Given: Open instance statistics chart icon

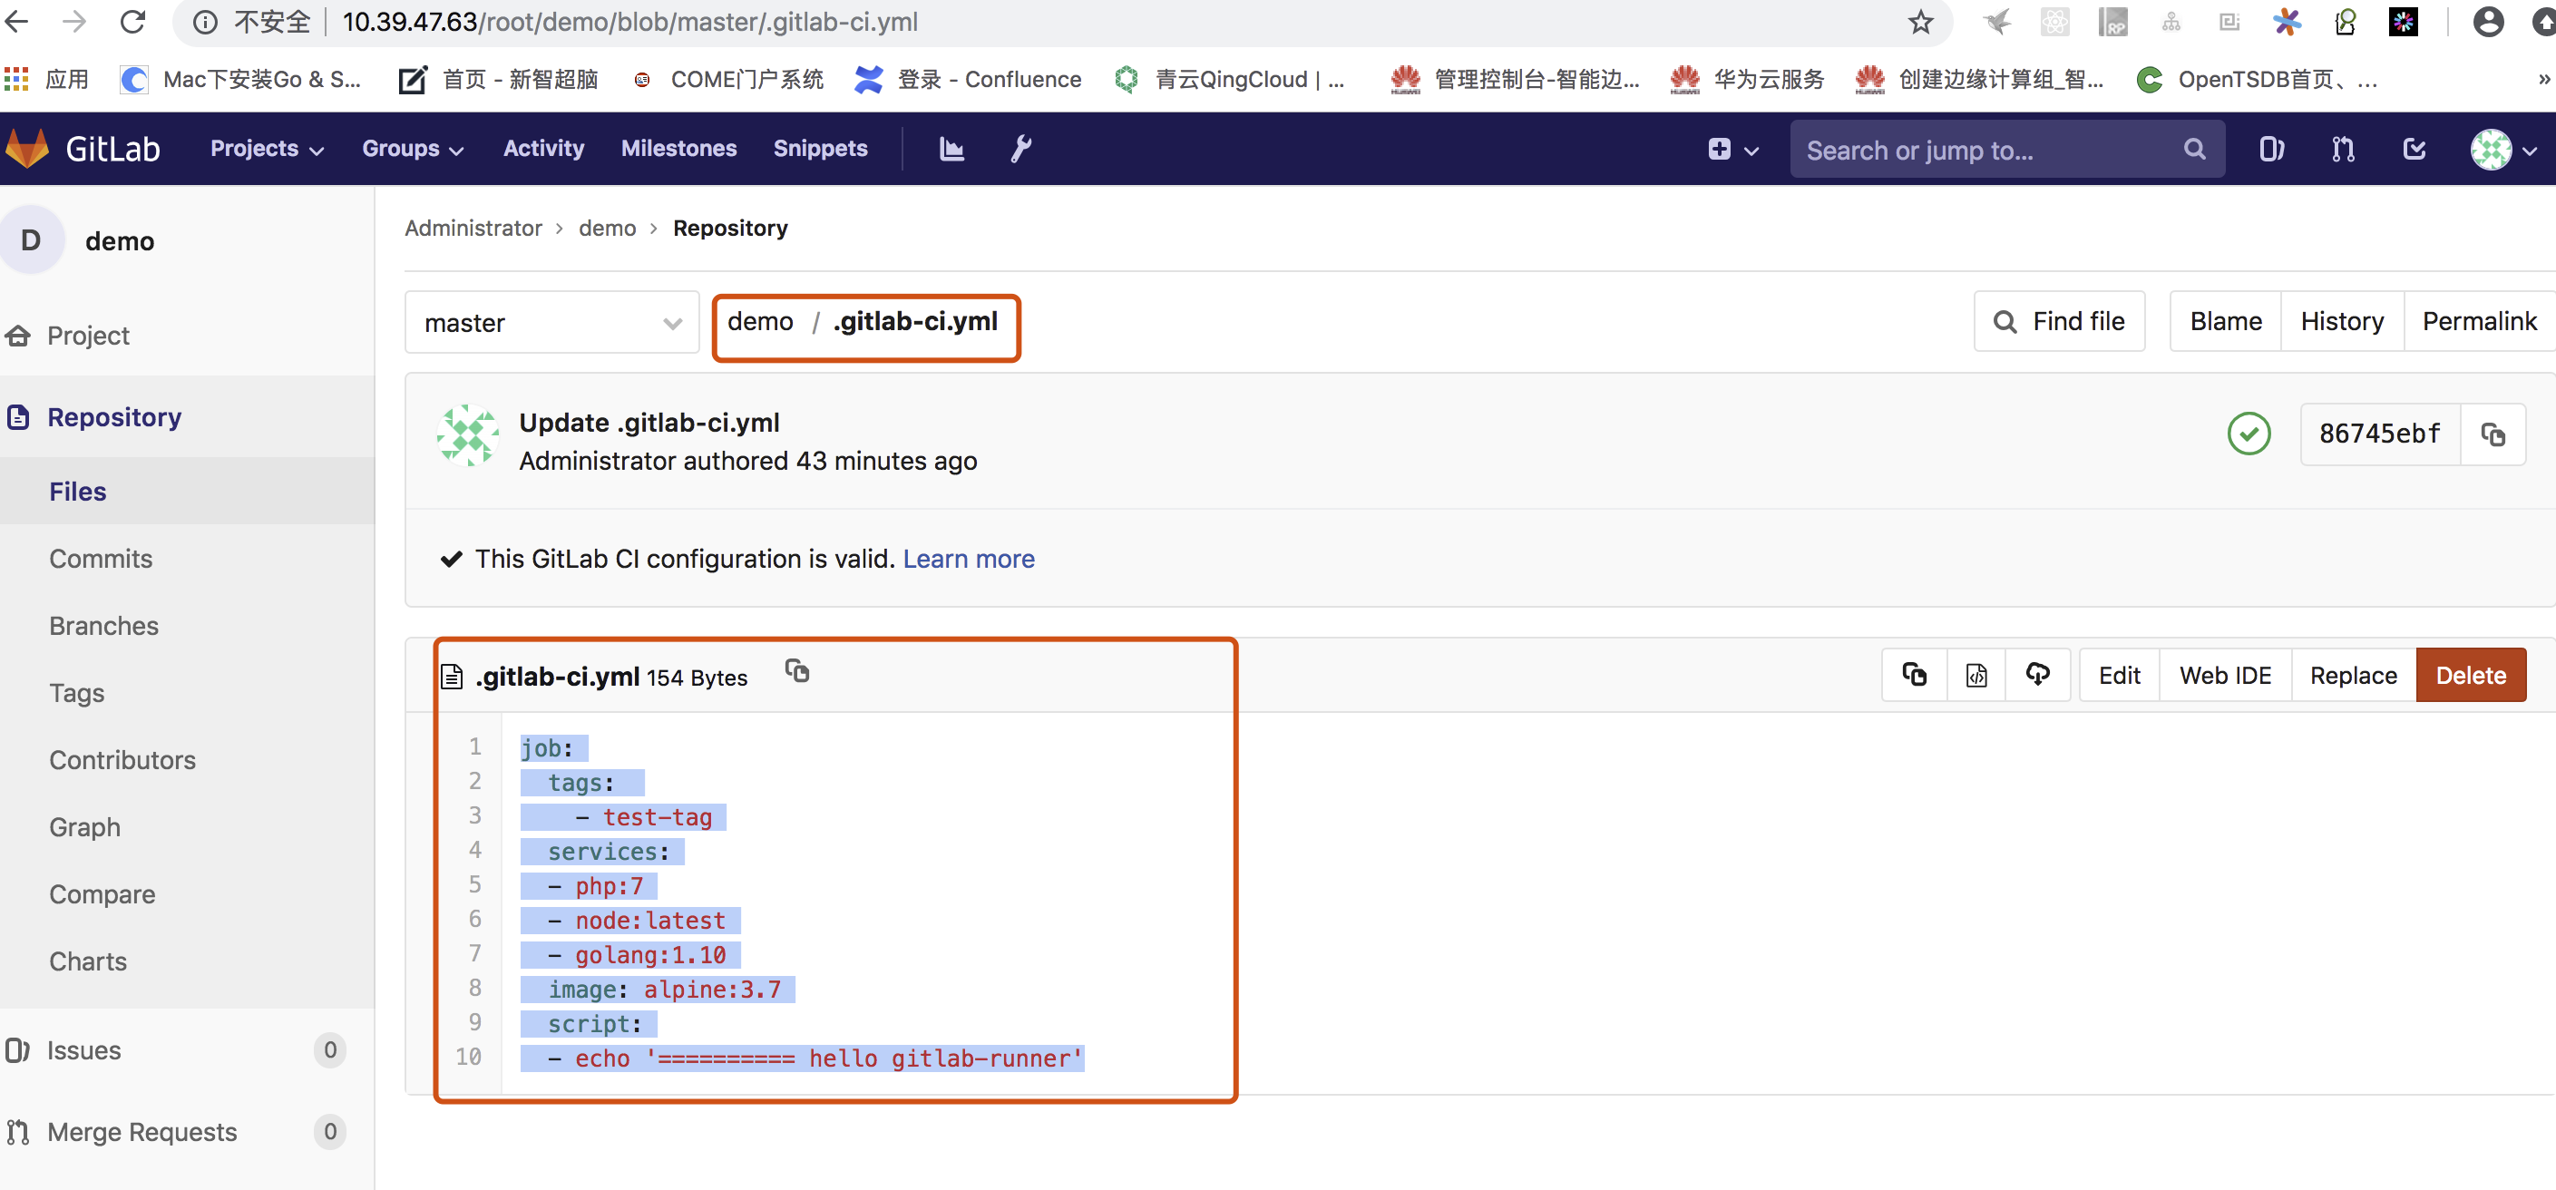Looking at the screenshot, I should pyautogui.click(x=951, y=149).
